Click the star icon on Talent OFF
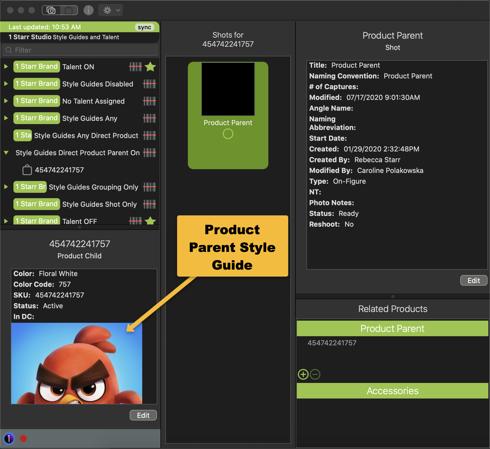 [150, 220]
